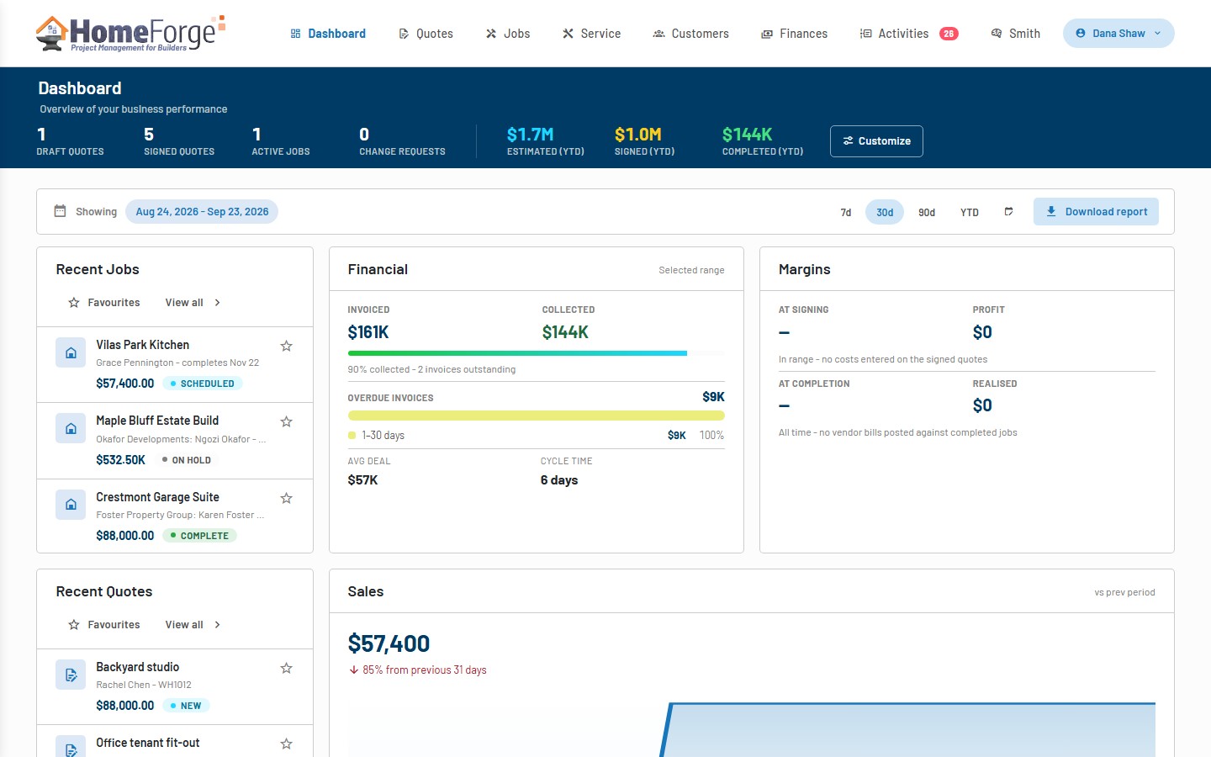
Task: Click the $161K invoiced amount
Action: click(x=368, y=332)
